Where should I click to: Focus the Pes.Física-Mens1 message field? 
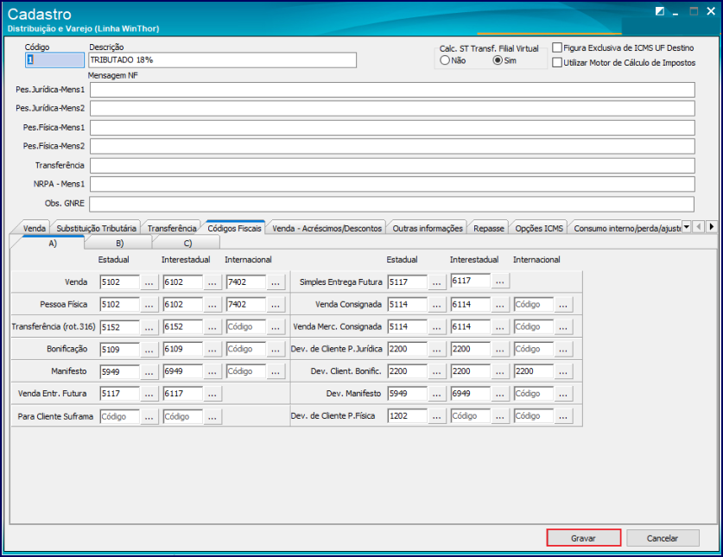coord(392,128)
